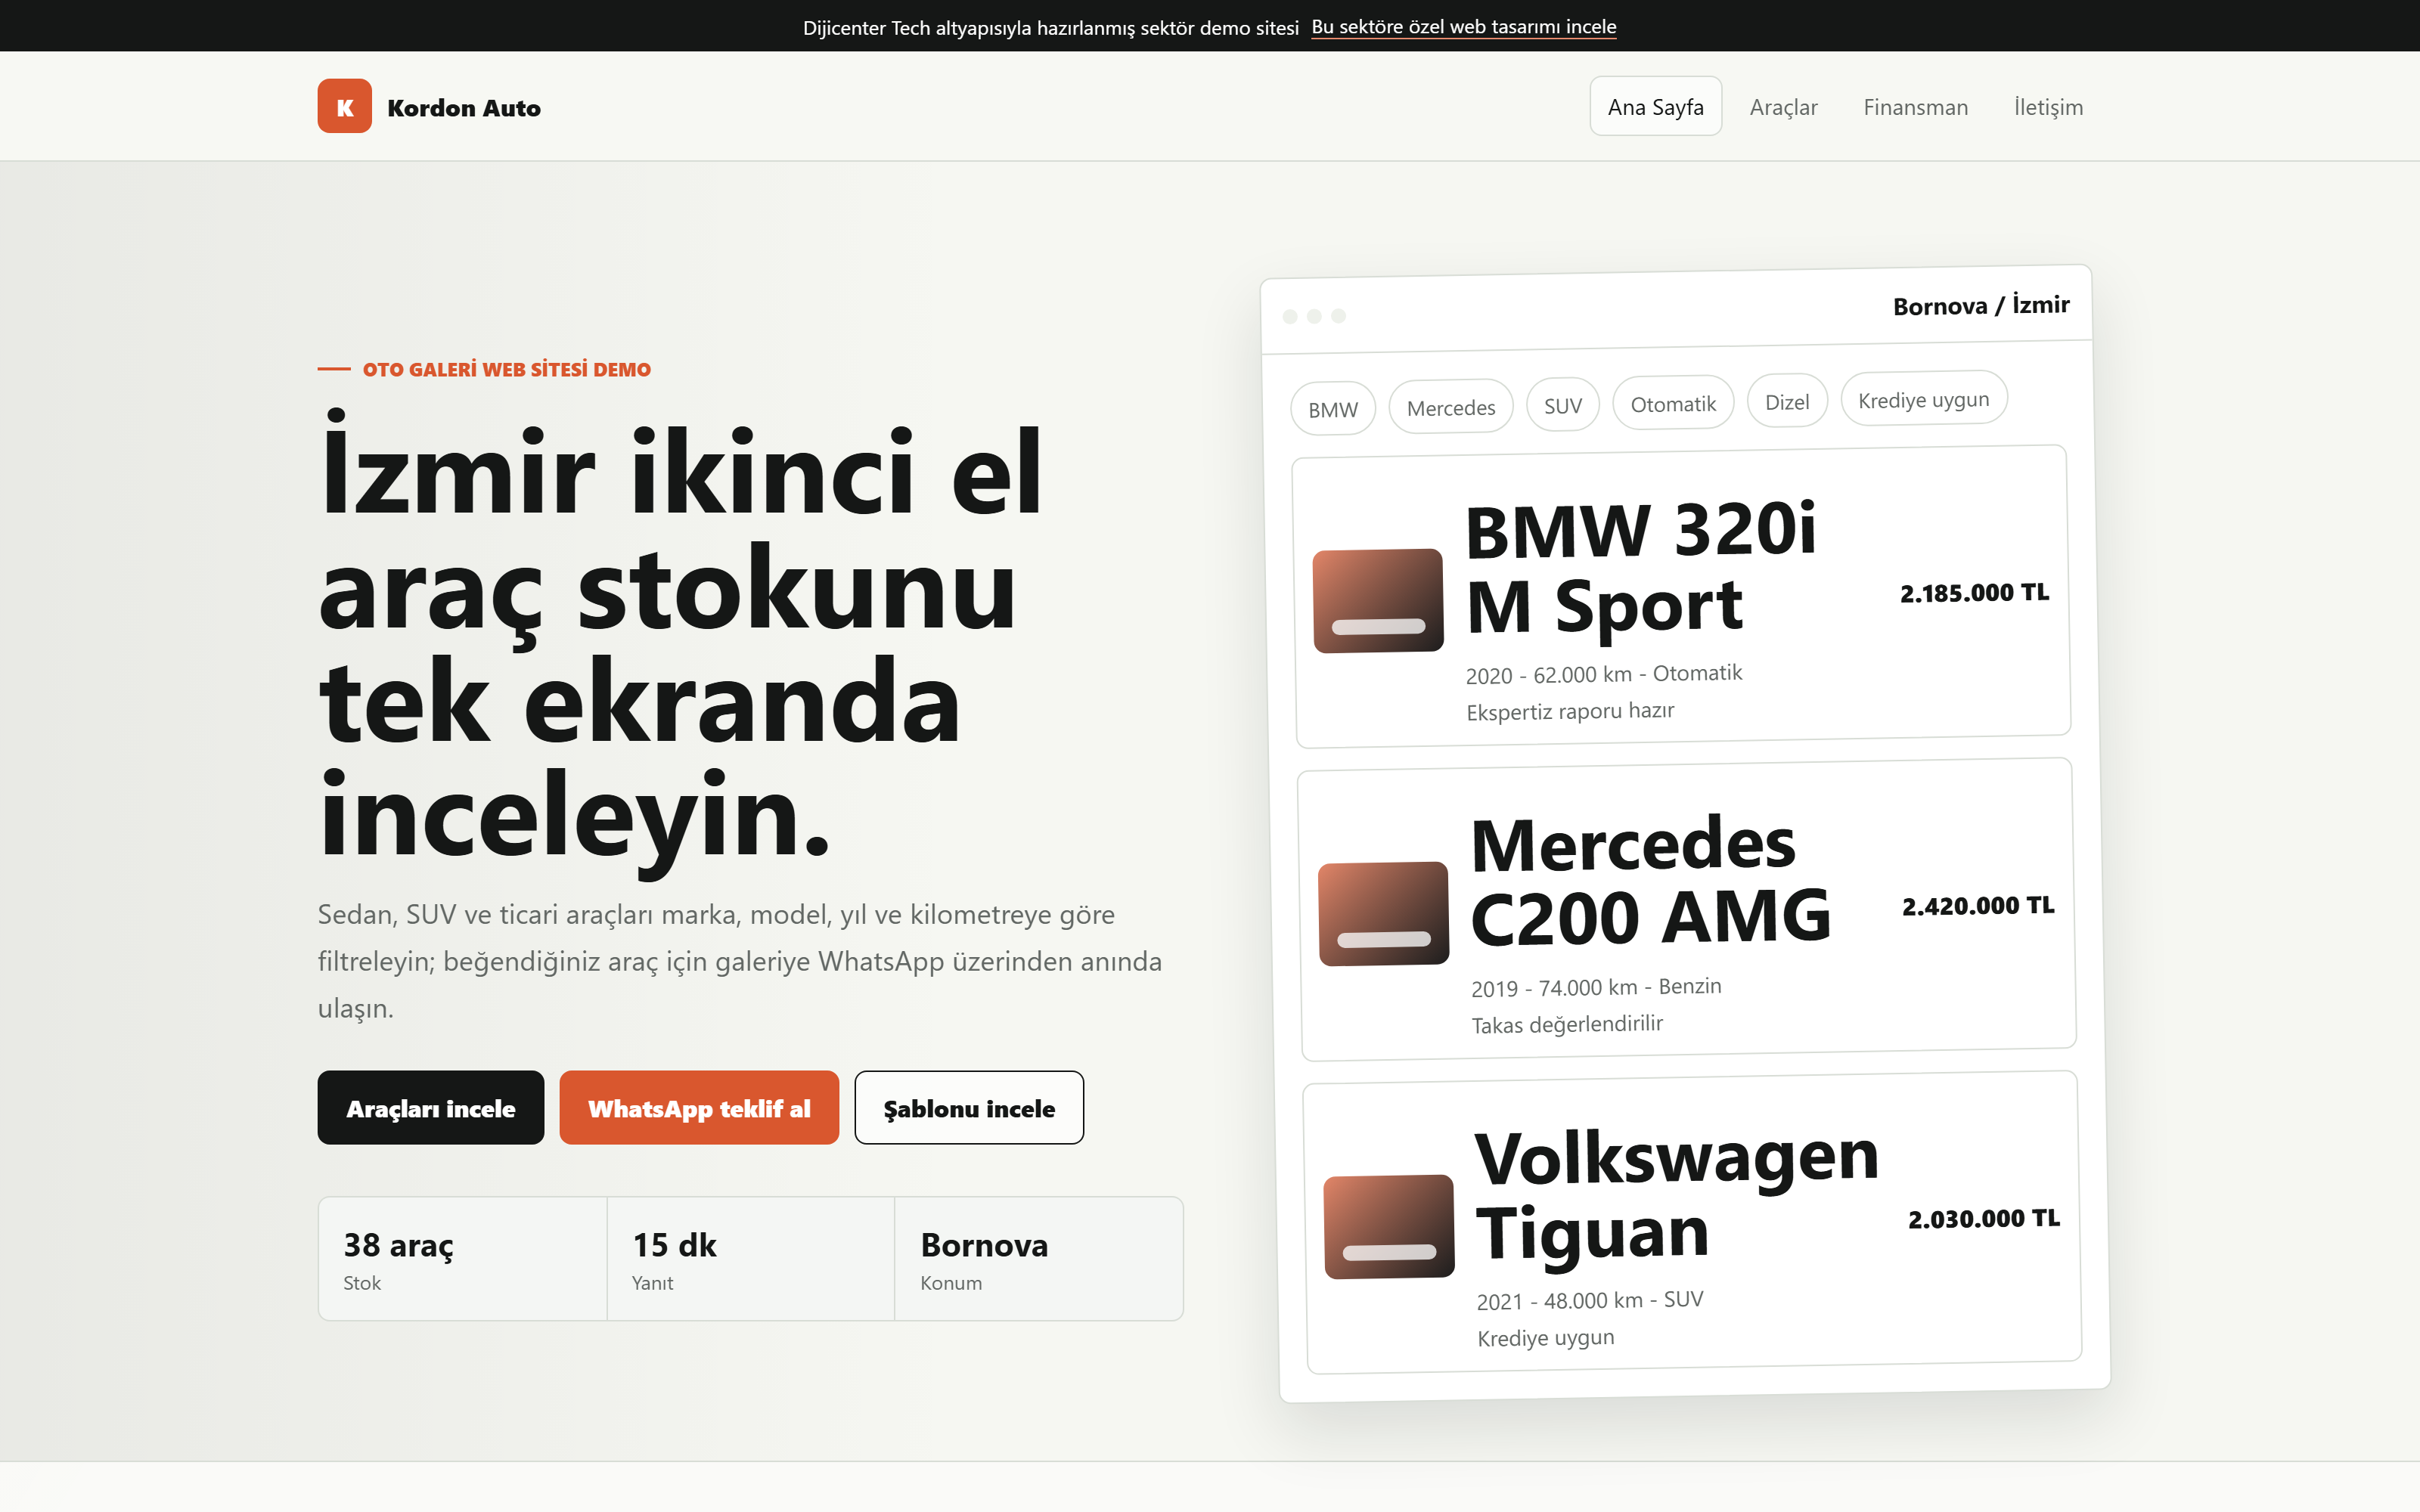Open the İletişim nav item
2420x1512 pixels.
point(2047,107)
